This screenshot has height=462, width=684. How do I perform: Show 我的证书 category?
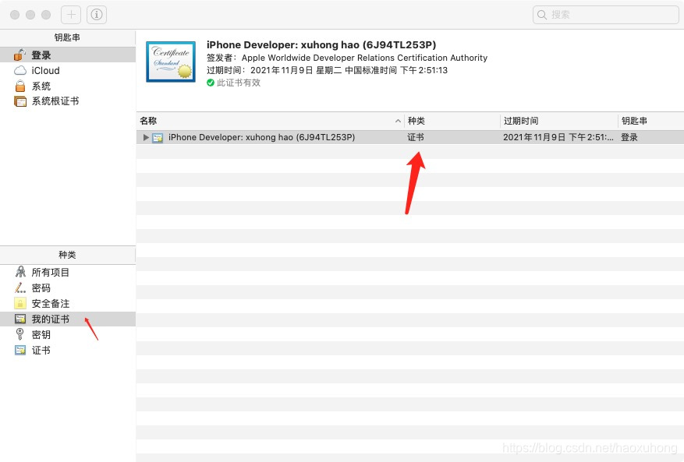point(68,319)
